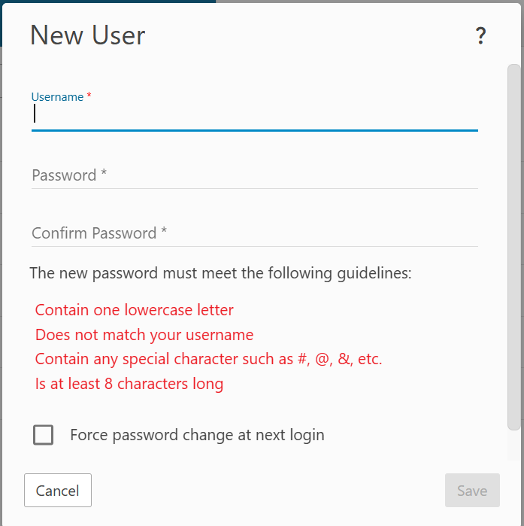Click 'Contain one lowercase letter' guideline
Screen dimensions: 524x526
[135, 310]
